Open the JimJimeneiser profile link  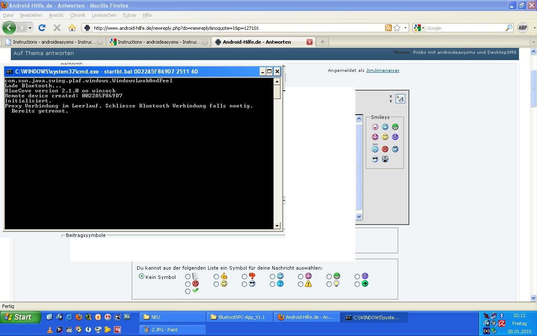coord(383,70)
